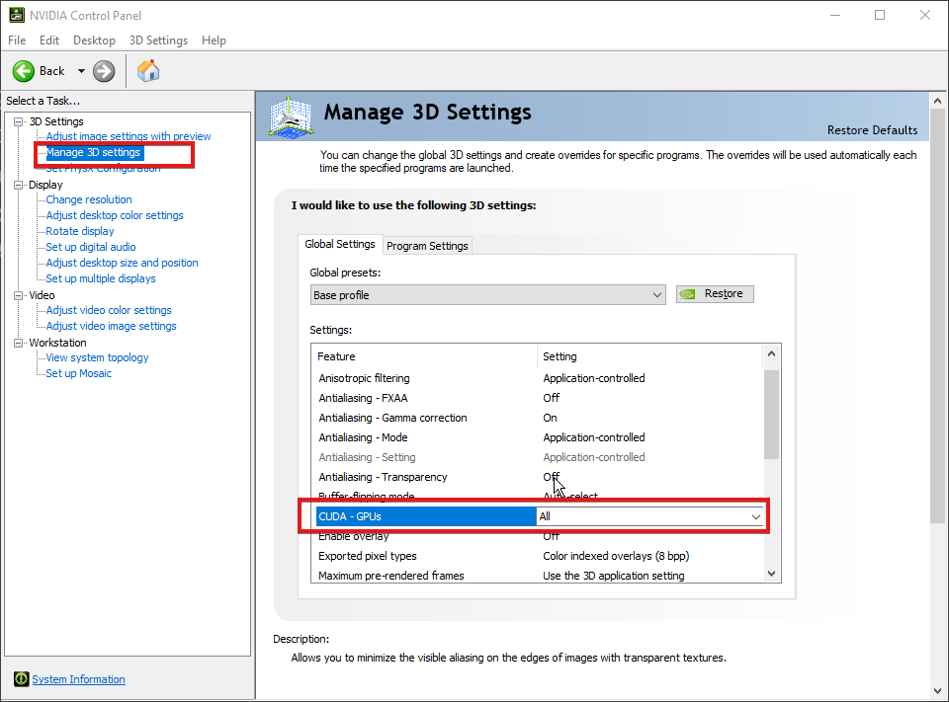949x702 pixels.
Task: Open the 3D Settings menu
Action: pyautogui.click(x=158, y=40)
